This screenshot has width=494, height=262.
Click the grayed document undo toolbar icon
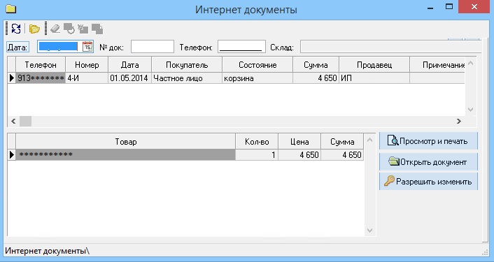pos(69,29)
